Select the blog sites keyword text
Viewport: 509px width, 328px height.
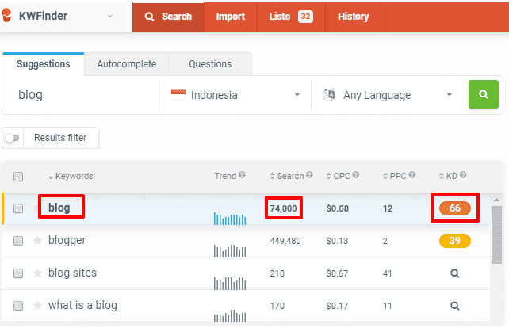[x=72, y=273]
